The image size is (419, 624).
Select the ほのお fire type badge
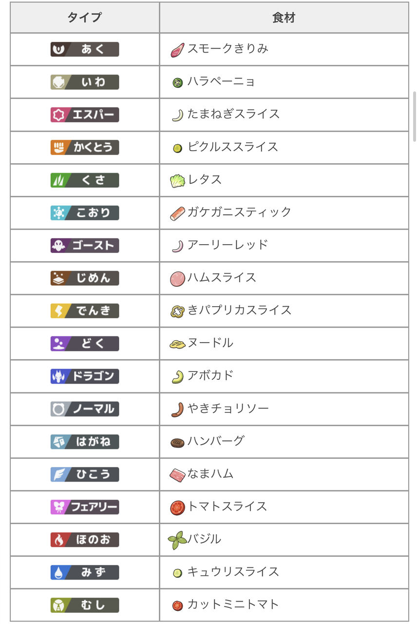point(85,540)
